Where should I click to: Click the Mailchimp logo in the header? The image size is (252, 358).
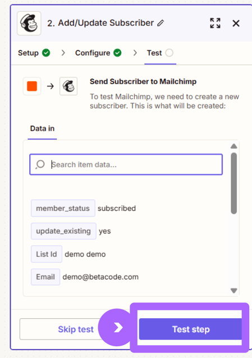point(29,24)
